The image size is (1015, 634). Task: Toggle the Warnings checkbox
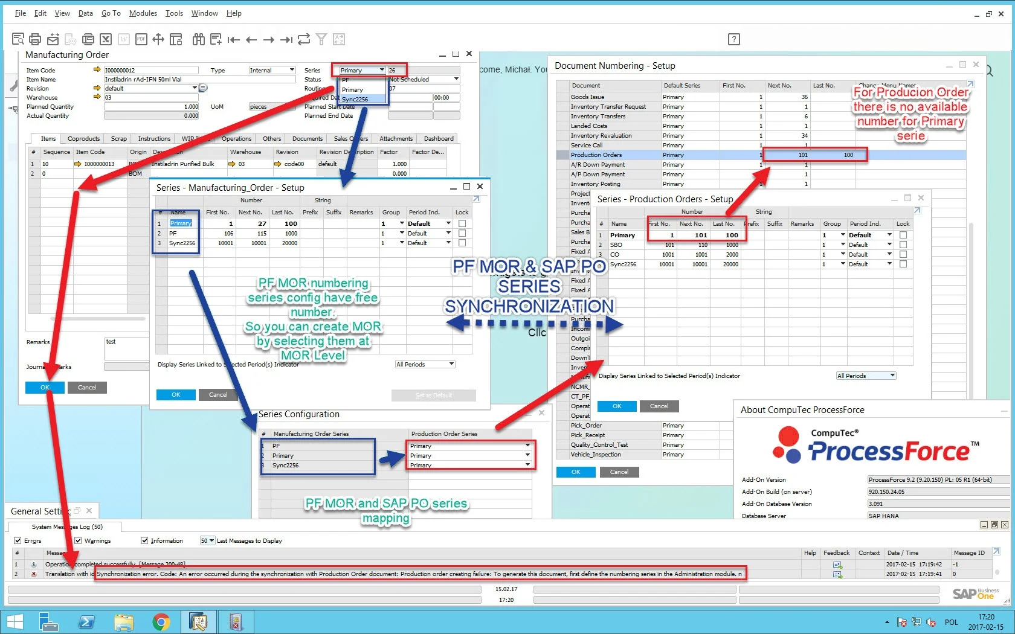pyautogui.click(x=78, y=540)
